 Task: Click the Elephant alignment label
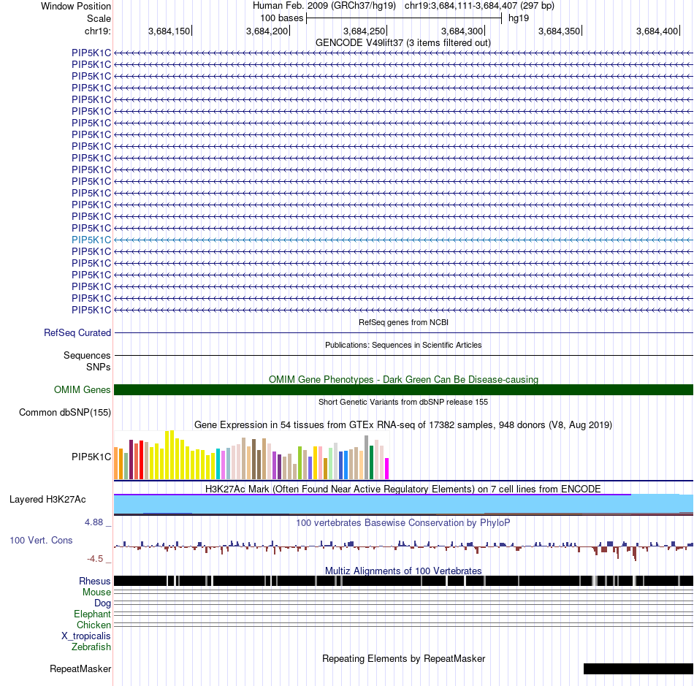(93, 614)
